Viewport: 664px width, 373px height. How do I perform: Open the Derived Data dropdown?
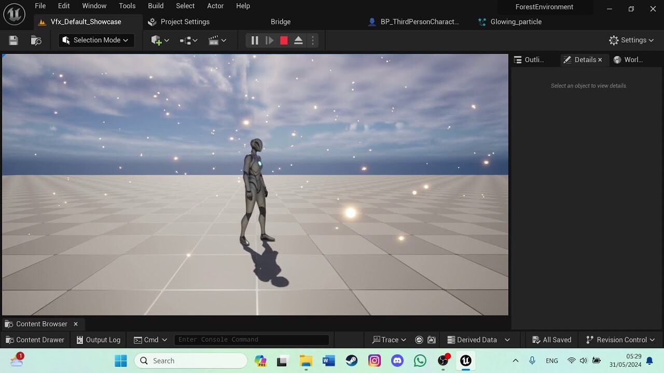477,339
